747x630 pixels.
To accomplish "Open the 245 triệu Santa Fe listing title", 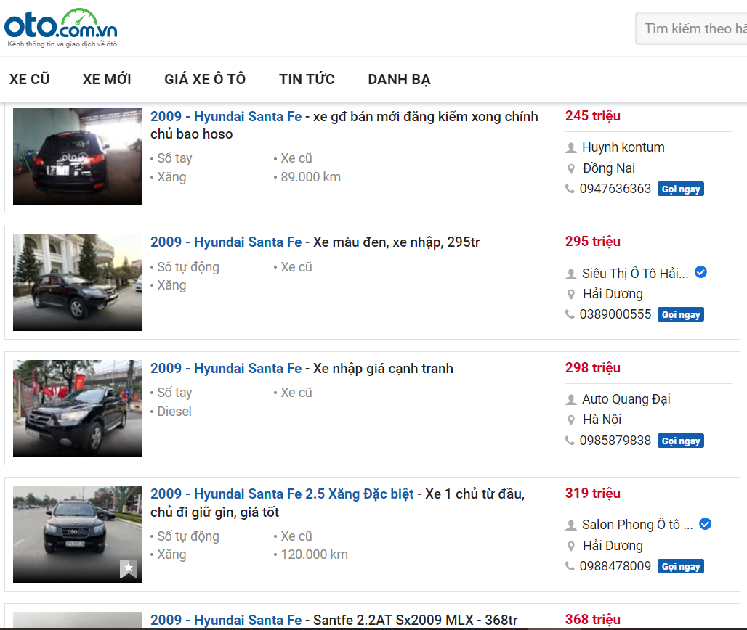I will pos(344,125).
